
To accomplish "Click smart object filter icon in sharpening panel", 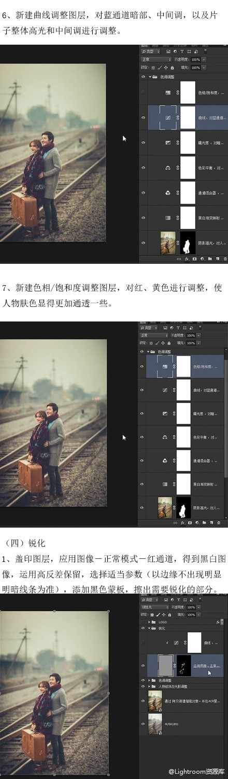I will click(191, 600).
